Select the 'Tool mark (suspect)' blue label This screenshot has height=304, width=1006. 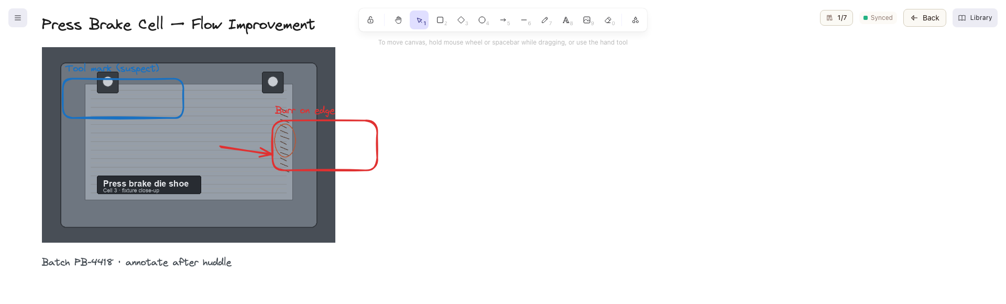click(112, 69)
